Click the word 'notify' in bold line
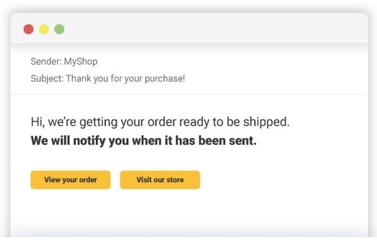Image resolution: width=377 pixels, height=240 pixels. pyautogui.click(x=89, y=141)
